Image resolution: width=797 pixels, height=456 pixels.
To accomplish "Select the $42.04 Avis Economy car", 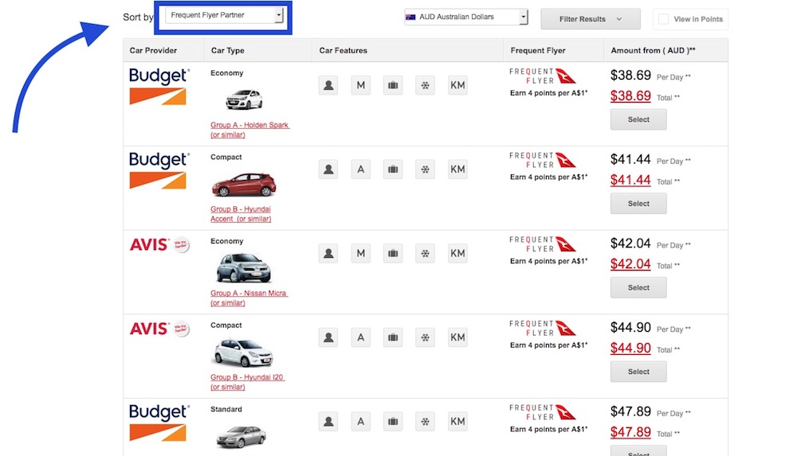I will coord(638,288).
